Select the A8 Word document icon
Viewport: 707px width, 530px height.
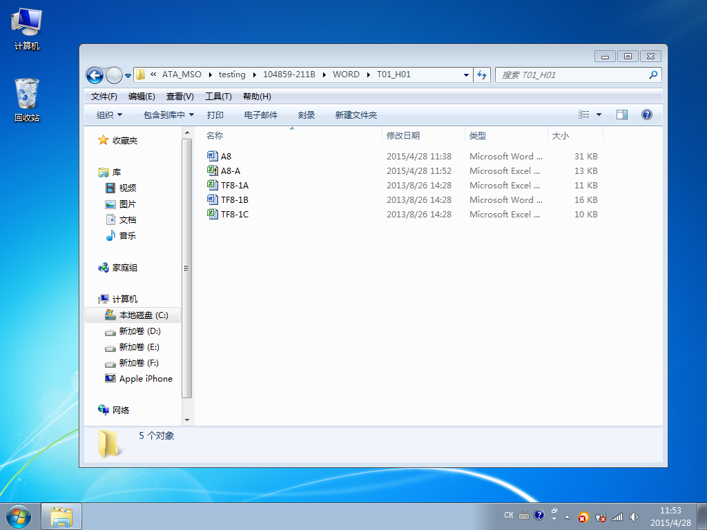click(x=213, y=156)
